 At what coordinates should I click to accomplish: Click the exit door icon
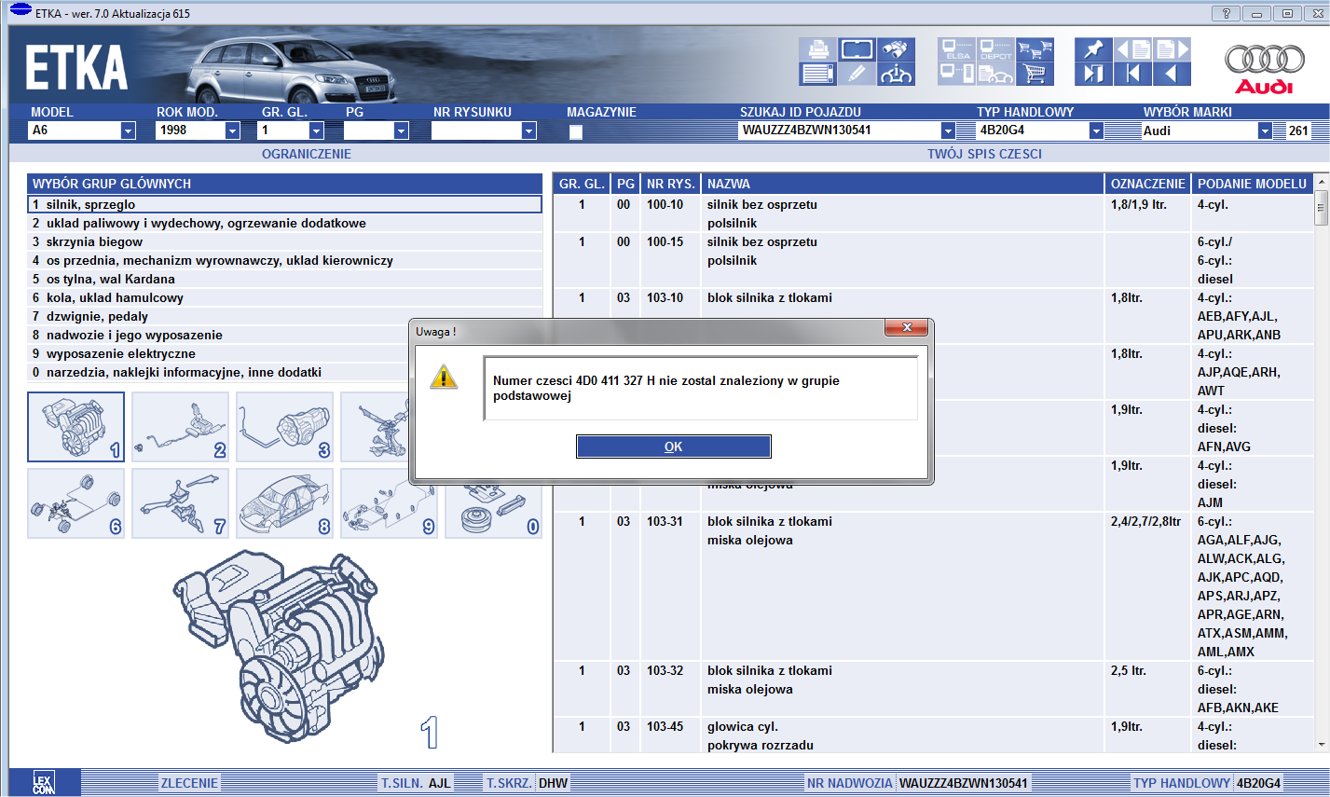[x=1093, y=74]
